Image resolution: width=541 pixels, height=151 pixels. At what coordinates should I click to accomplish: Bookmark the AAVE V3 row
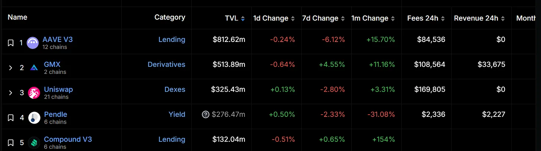(x=11, y=43)
